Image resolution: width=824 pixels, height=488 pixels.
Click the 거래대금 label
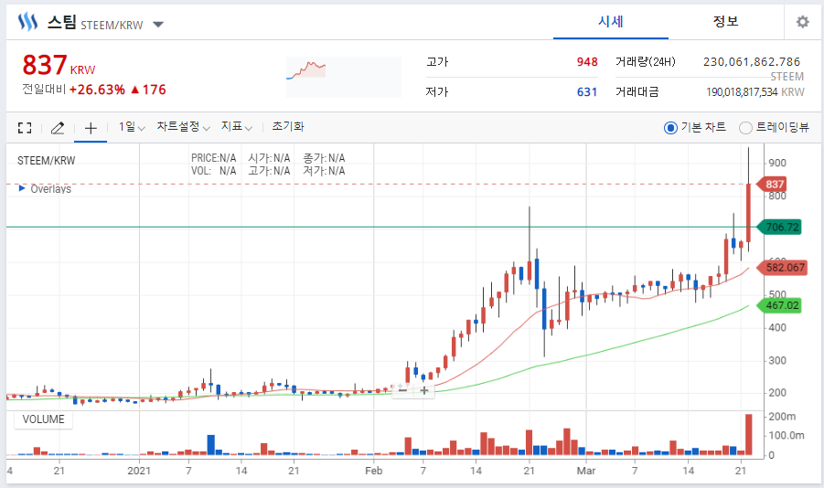pyautogui.click(x=637, y=92)
